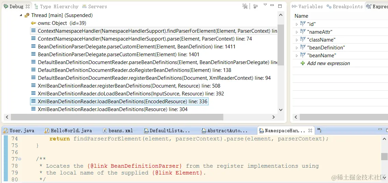Image resolution: width=388 pixels, height=183 pixels.
Task: Select DefaultBeanDefinitionDocumentReader.registerBeanDefinitions line 94 frame
Action: point(154,78)
